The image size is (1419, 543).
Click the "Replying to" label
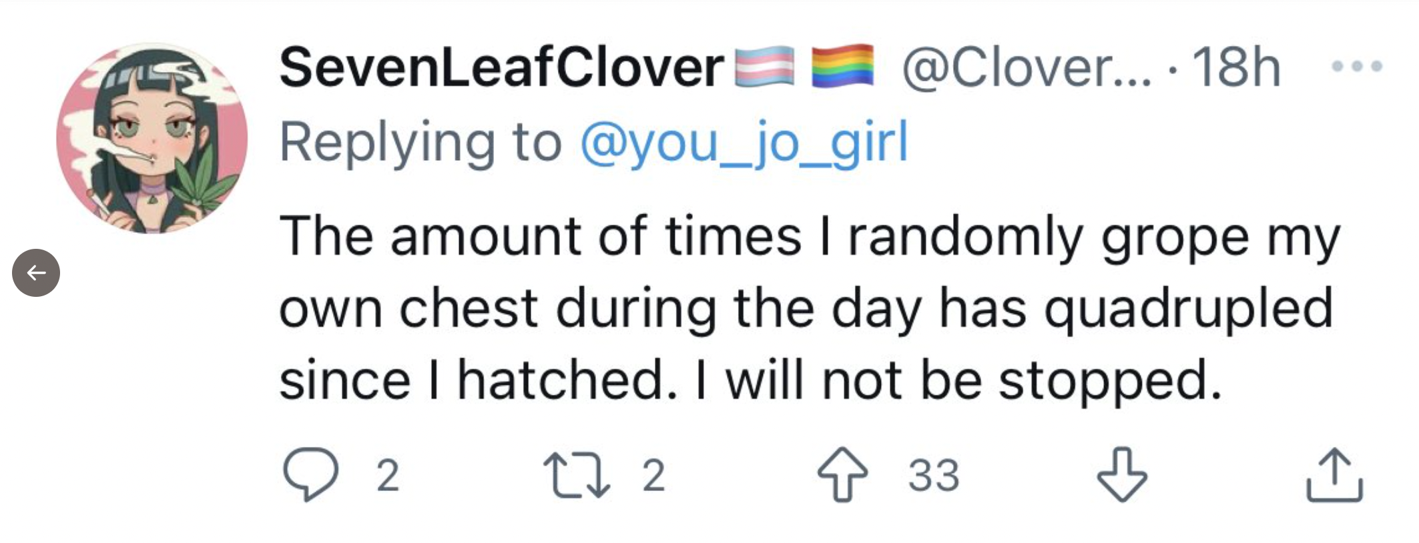pos(421,141)
